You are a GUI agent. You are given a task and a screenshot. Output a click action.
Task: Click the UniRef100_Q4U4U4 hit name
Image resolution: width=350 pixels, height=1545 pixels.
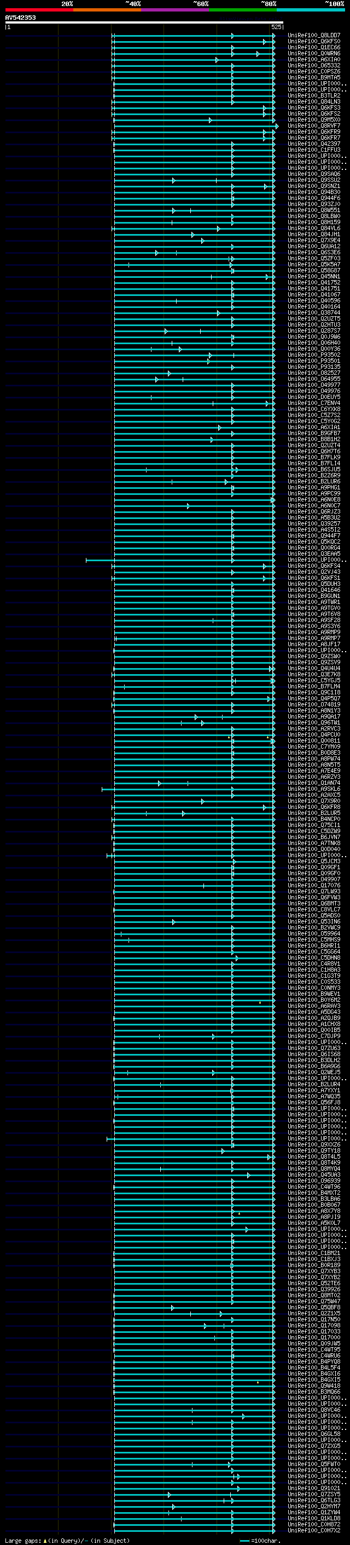click(x=313, y=668)
